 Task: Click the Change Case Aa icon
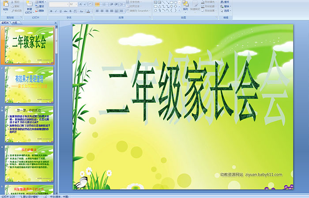click(81, 11)
